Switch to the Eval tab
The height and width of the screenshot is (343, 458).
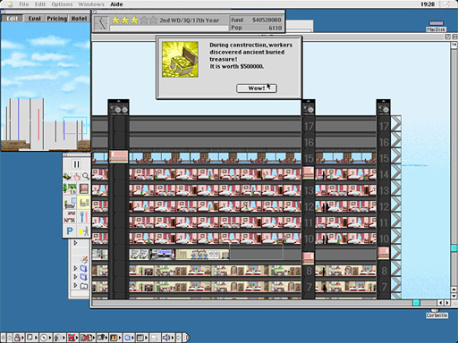click(34, 19)
